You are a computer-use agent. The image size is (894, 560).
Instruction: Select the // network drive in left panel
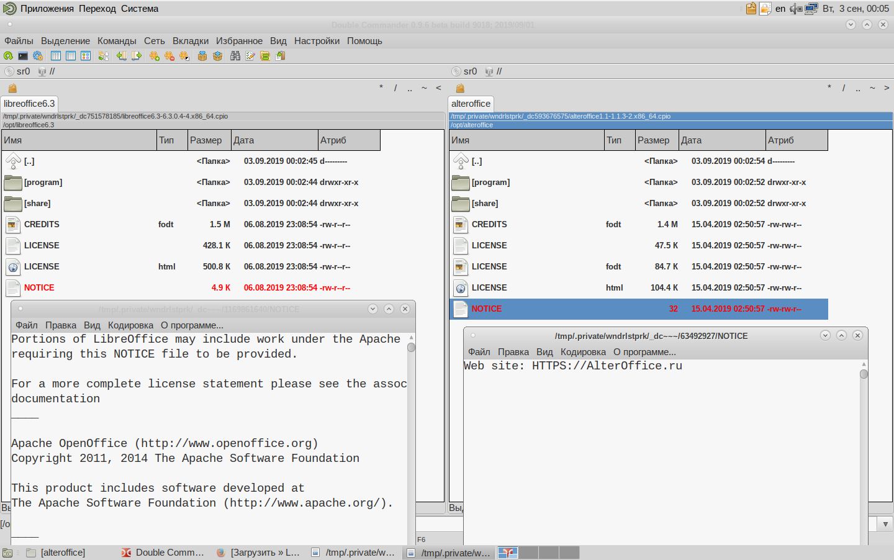[x=47, y=71]
